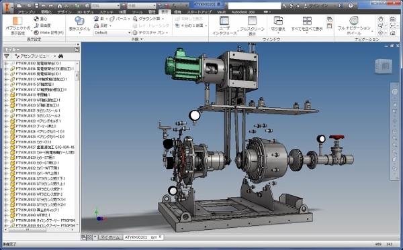
Task: Click the Save disk icon in quick access toolbar
Action: point(36,5)
